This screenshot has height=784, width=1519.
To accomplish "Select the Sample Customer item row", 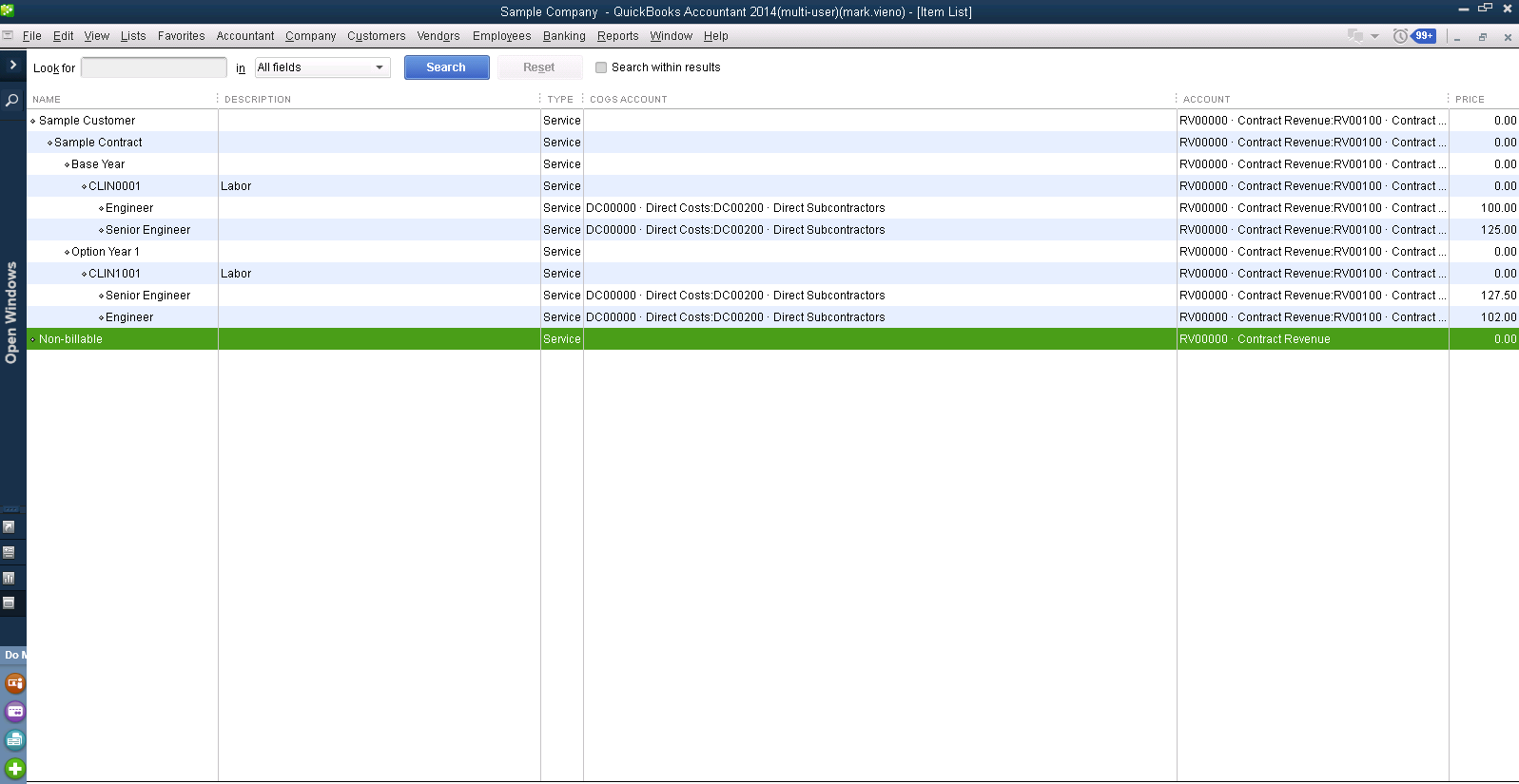I will (772, 121).
